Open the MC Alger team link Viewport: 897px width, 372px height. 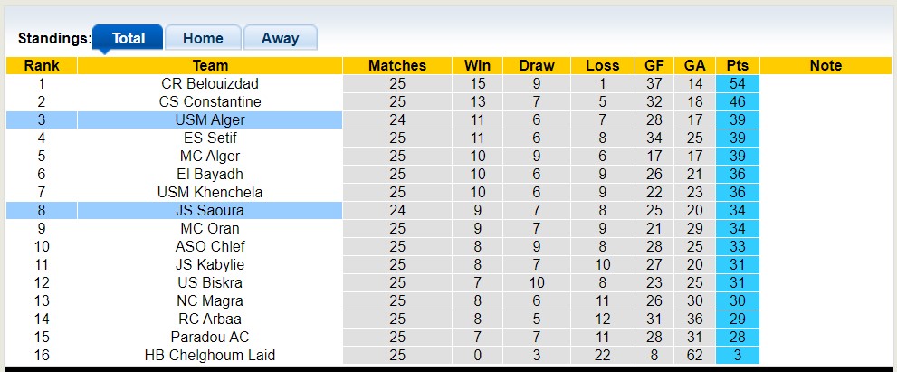(210, 156)
